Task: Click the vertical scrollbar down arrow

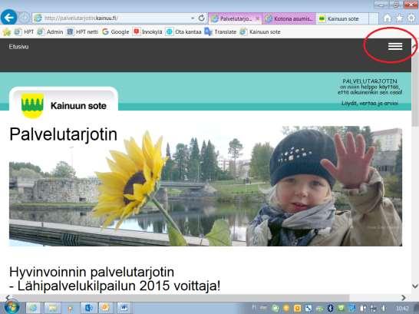Action: [x=415, y=286]
